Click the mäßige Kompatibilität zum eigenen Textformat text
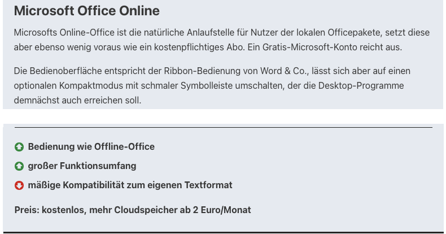Image resolution: width=446 pixels, height=234 pixels. point(130,185)
